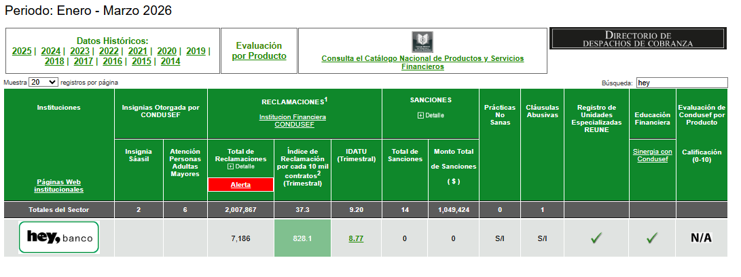
Task: Open historical data for 2022
Action: 109,51
